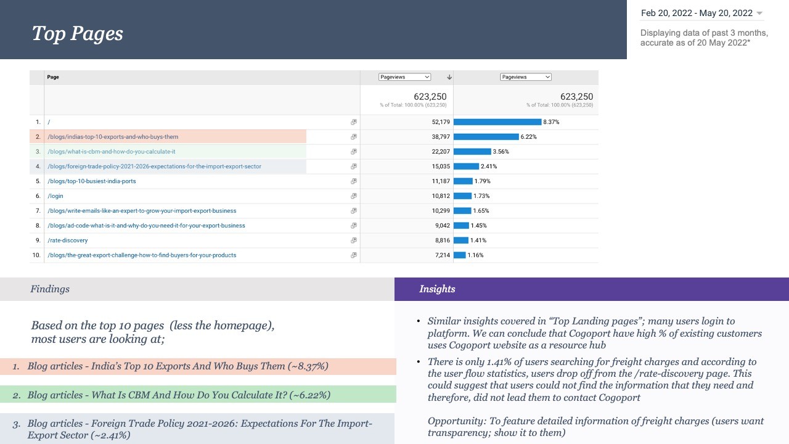Click the 'Displaying data of past 3 months' note
789x444 pixels.
(x=704, y=38)
